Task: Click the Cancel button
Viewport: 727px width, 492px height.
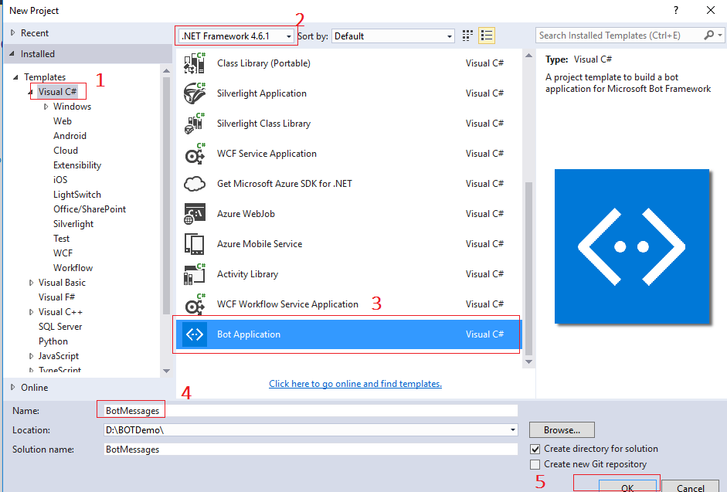Action: (691, 487)
